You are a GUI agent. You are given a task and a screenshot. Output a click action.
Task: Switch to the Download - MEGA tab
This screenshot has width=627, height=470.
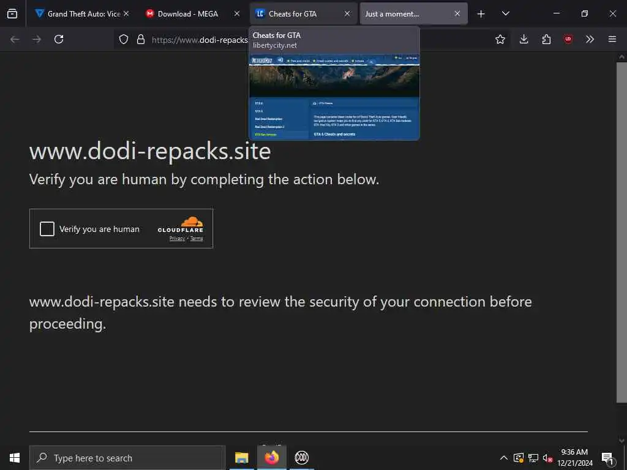tap(193, 13)
